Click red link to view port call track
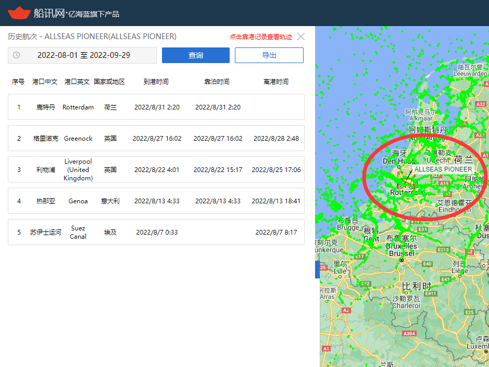 [260, 37]
